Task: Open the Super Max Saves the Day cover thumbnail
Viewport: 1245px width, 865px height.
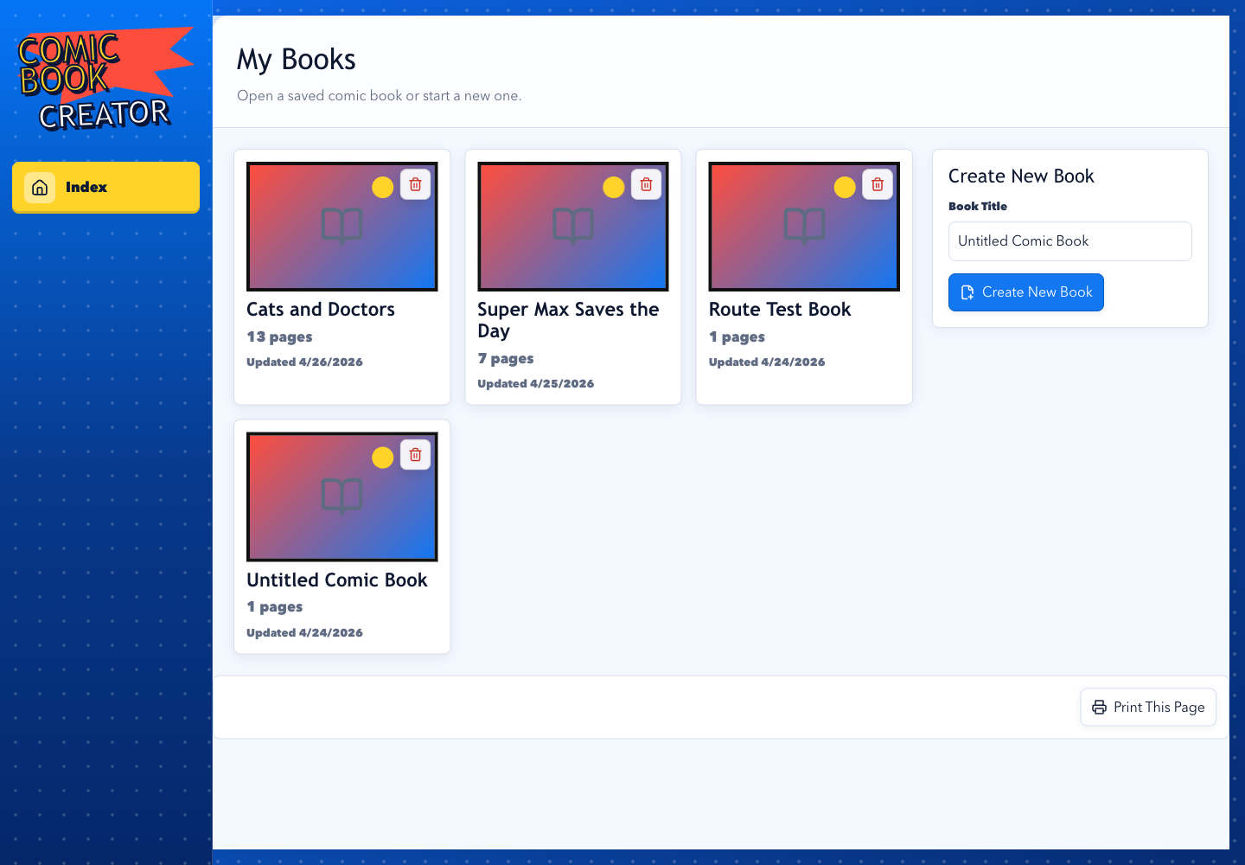Action: (x=572, y=226)
